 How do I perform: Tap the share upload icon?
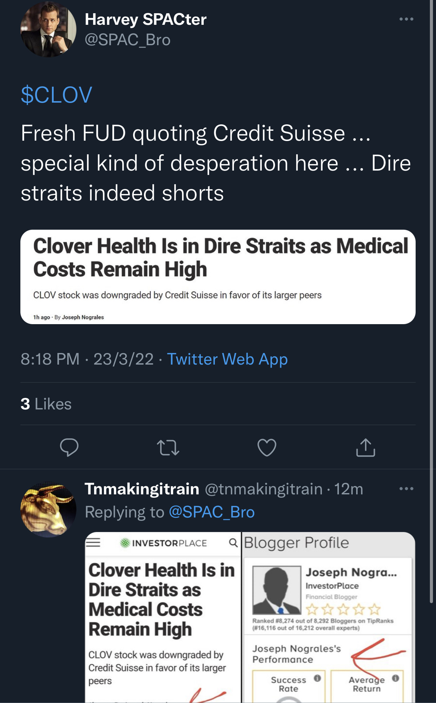365,447
